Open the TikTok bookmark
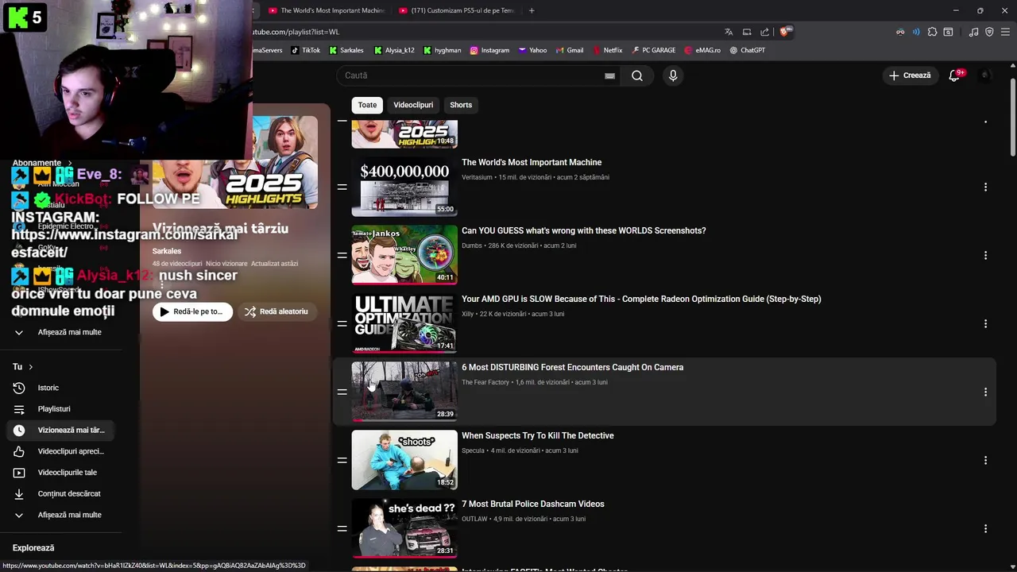This screenshot has width=1017, height=572. click(x=305, y=50)
